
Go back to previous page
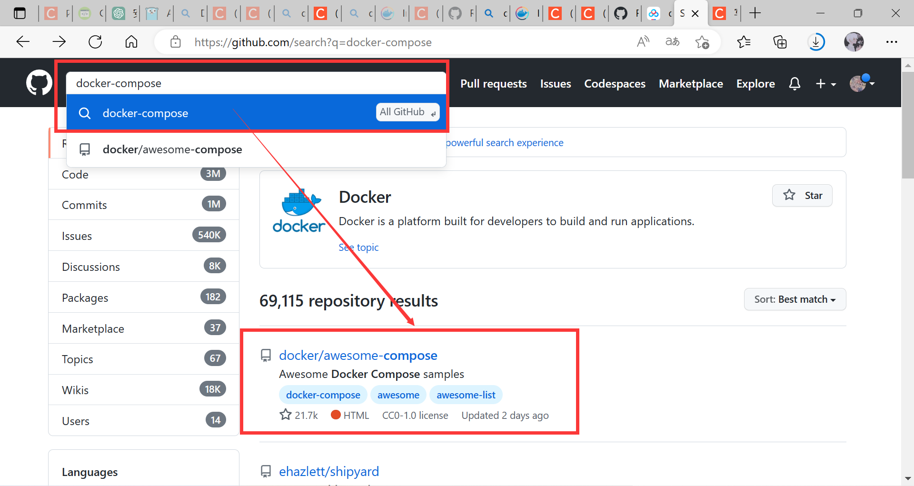(23, 42)
